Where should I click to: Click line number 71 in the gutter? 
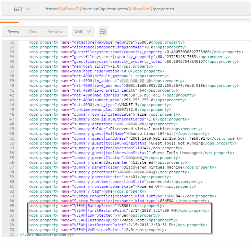coord(12,234)
